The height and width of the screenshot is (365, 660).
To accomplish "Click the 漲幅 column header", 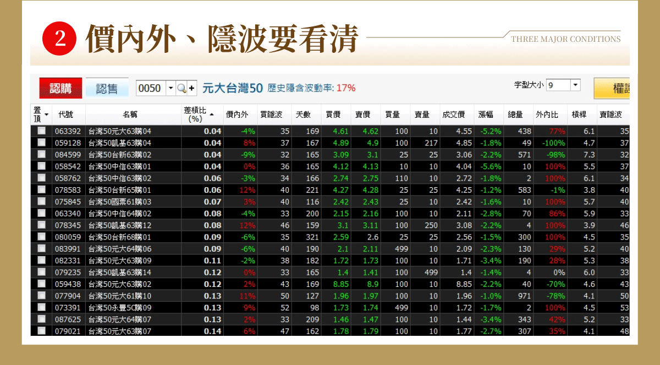I will [486, 115].
